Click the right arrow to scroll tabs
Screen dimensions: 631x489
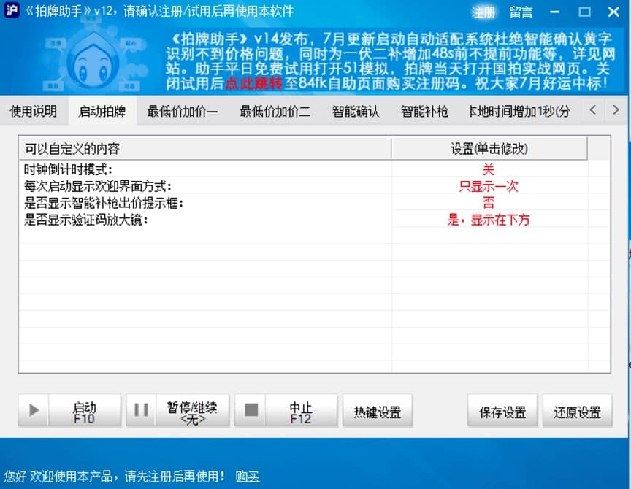coord(616,111)
